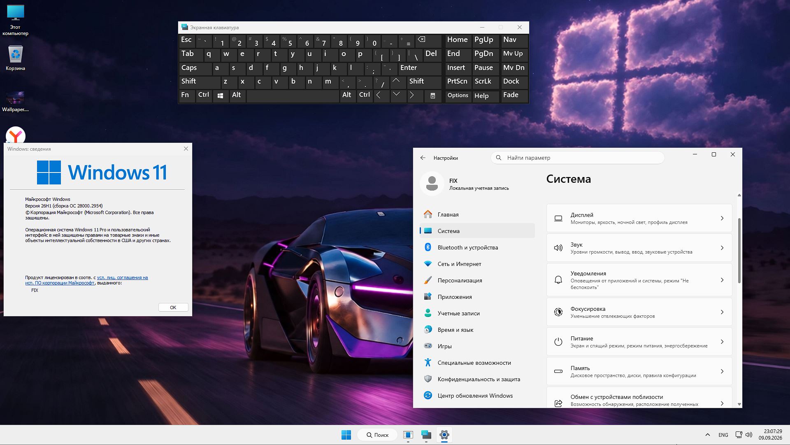Screen dimensions: 790x445
Task: Go back with the Settings back arrow
Action: point(423,158)
